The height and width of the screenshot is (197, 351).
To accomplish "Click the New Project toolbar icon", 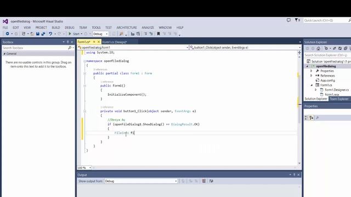I will (x=24, y=34).
